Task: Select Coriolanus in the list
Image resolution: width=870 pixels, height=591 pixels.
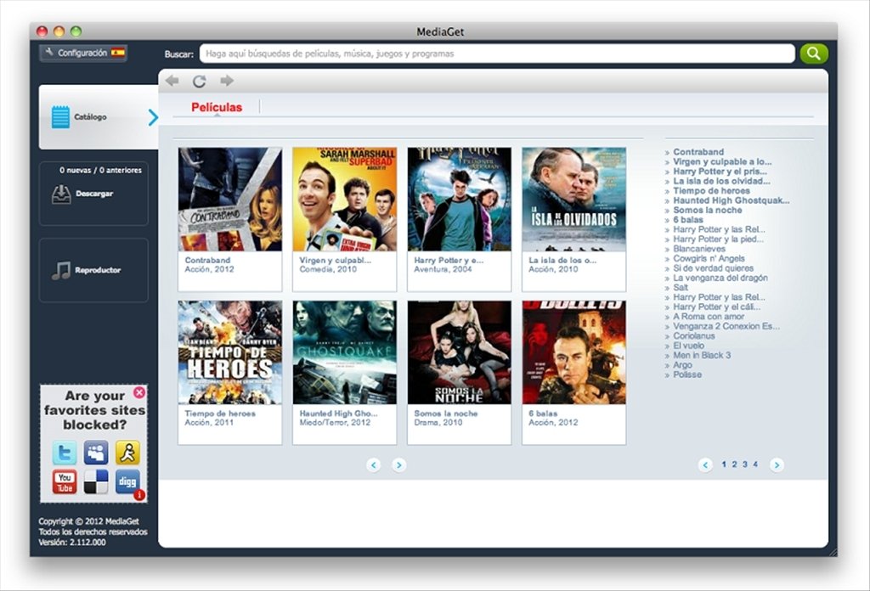Action: pos(693,336)
